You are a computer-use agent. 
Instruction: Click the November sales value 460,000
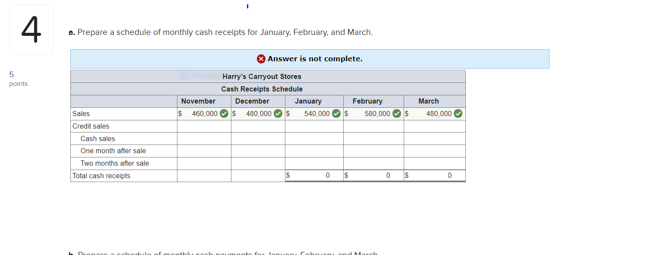click(x=205, y=114)
